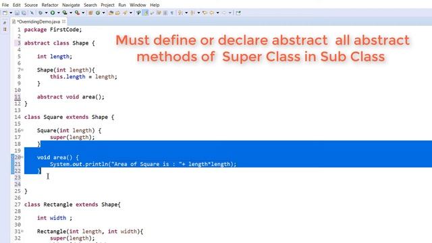Click the line 11 marker in gutter
The image size is (432, 243).
tap(18, 97)
